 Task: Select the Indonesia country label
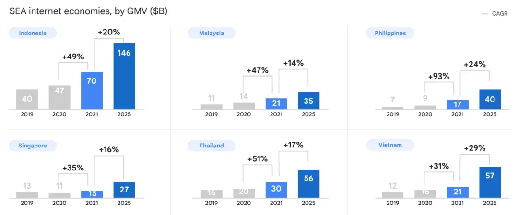pyautogui.click(x=33, y=33)
